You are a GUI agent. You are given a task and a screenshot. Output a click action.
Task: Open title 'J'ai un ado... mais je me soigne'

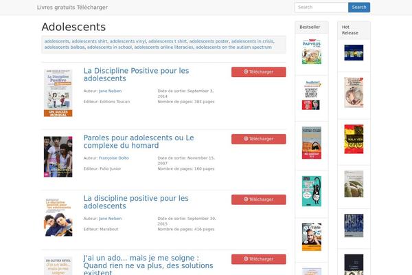point(148,265)
